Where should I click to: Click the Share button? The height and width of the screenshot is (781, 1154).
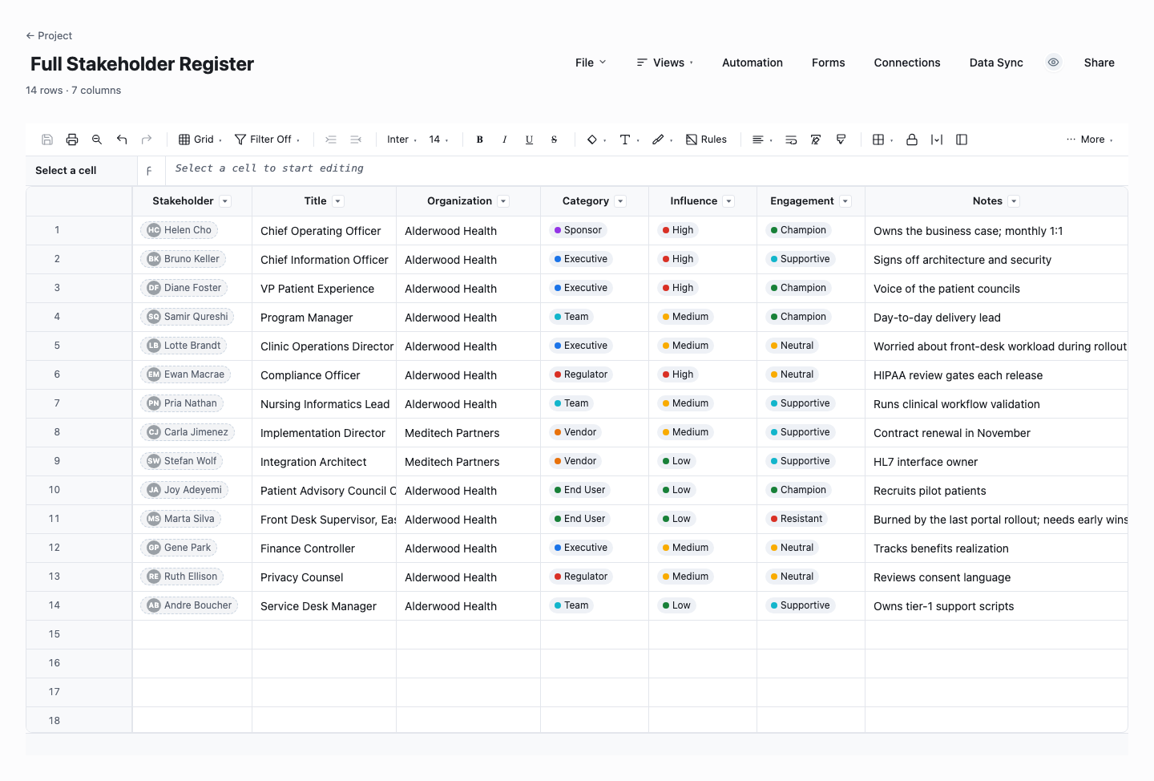point(1100,63)
